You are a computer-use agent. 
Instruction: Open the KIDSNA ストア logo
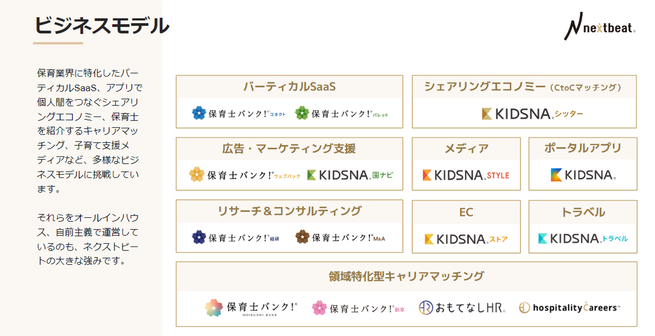pyautogui.click(x=466, y=239)
